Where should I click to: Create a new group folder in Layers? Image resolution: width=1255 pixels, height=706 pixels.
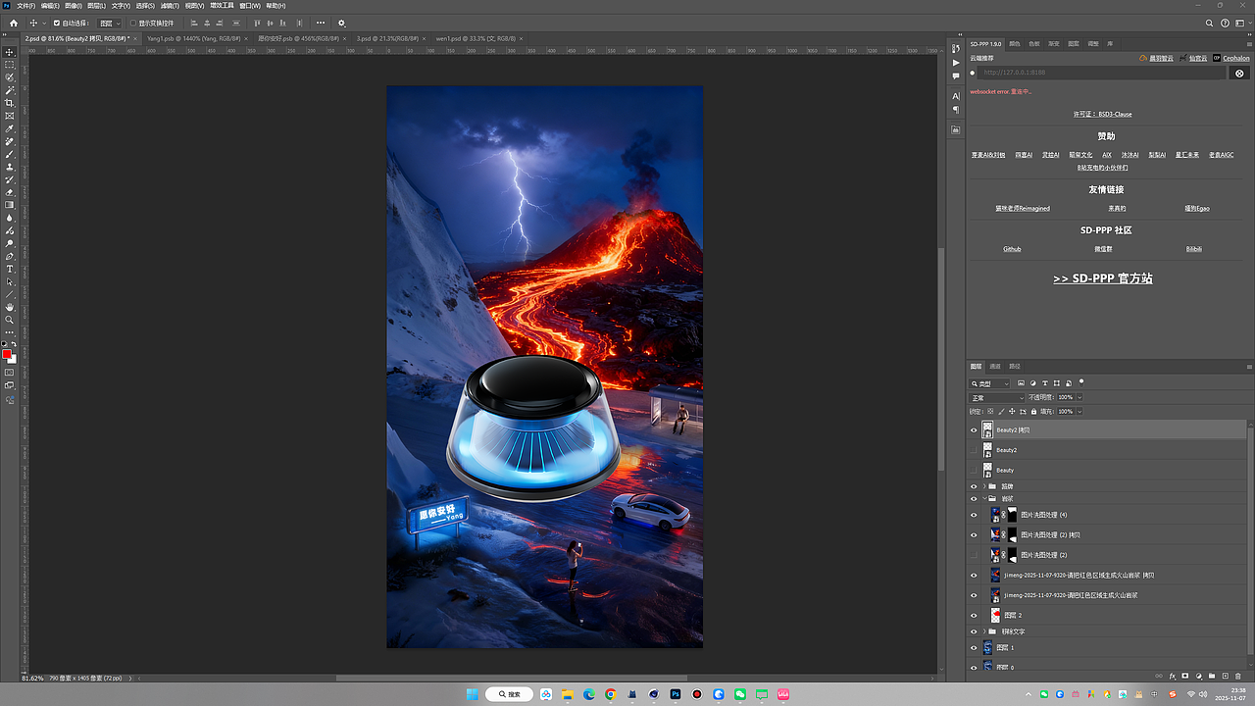[1212, 676]
